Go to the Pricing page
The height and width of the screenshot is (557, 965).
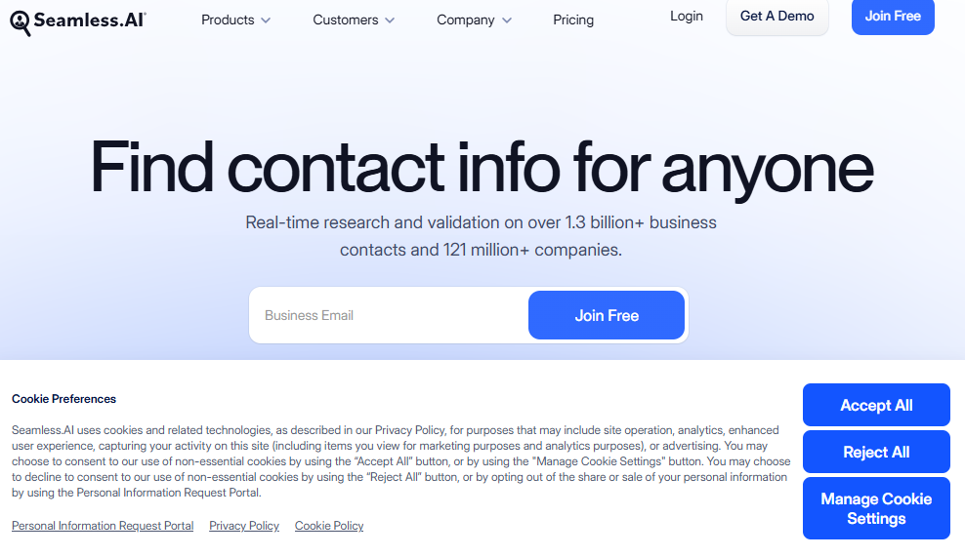tap(573, 20)
